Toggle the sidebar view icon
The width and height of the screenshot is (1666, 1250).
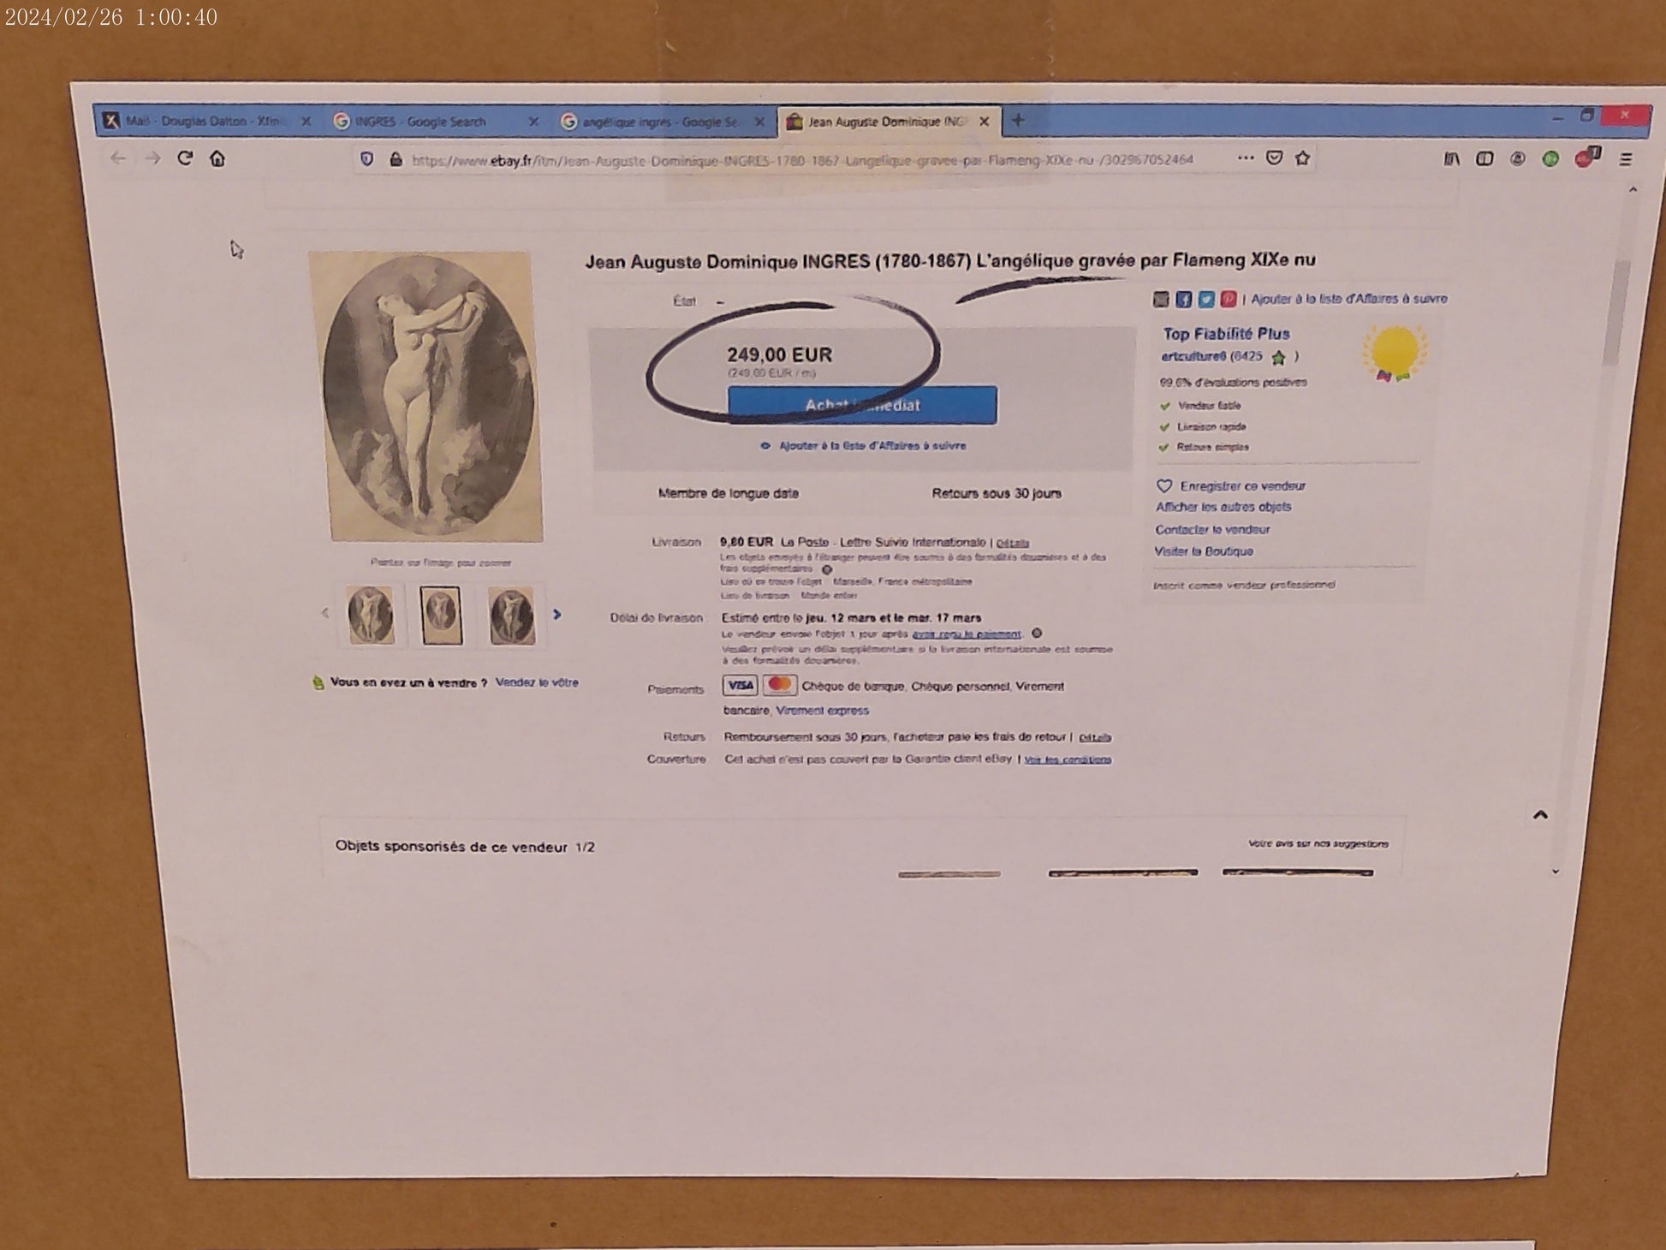point(1485,159)
